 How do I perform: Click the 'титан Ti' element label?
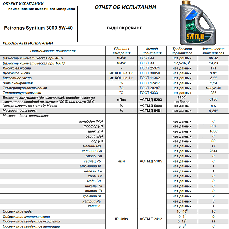(x=94, y=191)
